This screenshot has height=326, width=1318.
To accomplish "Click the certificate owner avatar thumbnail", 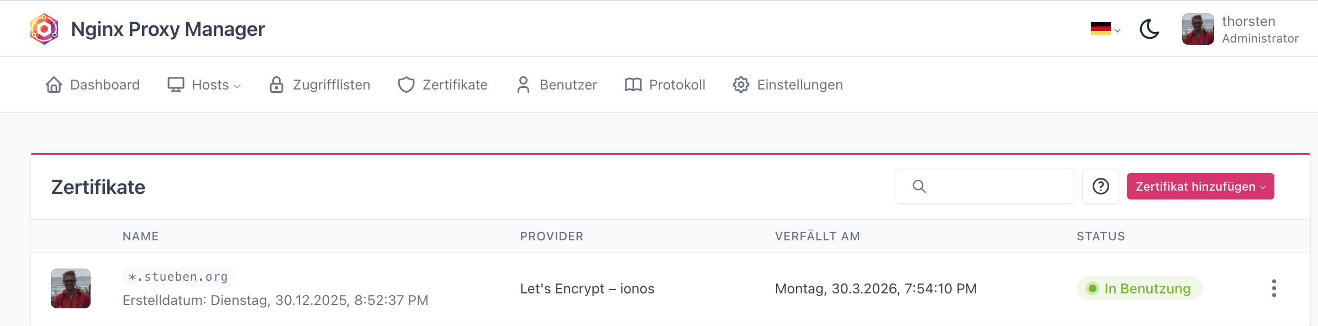I will (x=71, y=288).
